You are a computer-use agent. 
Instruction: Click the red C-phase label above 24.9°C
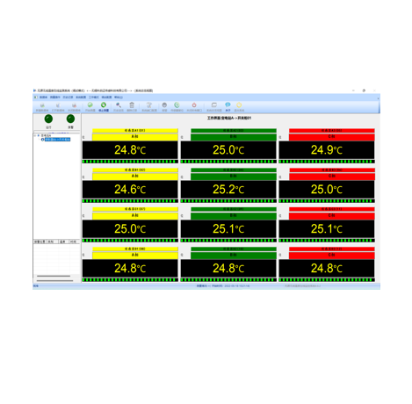(x=332, y=137)
